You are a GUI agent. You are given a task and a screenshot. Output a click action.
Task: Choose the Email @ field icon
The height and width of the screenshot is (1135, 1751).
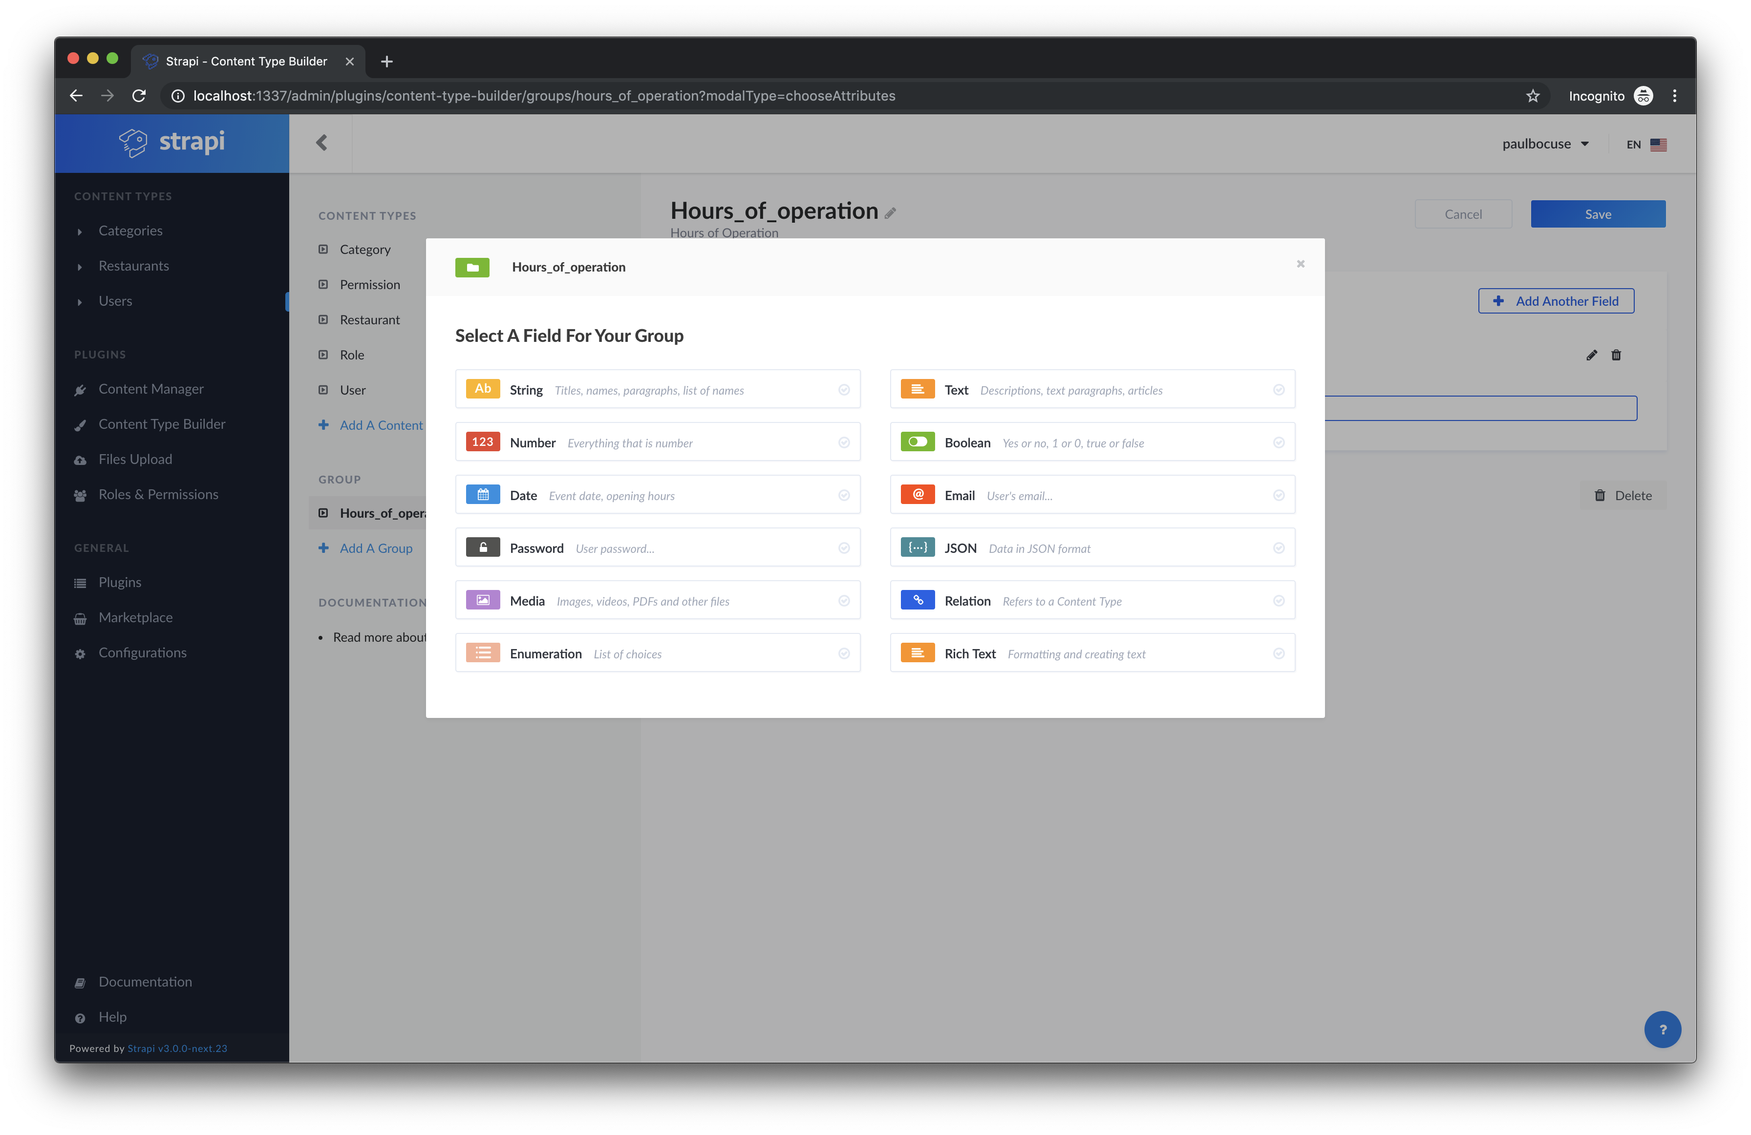coord(918,495)
